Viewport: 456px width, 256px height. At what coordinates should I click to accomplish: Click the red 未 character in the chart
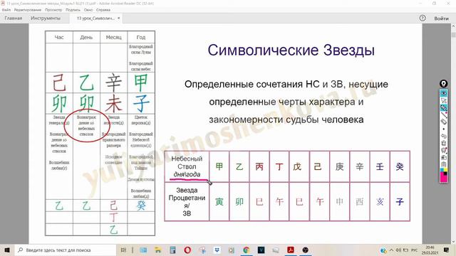(x=113, y=103)
